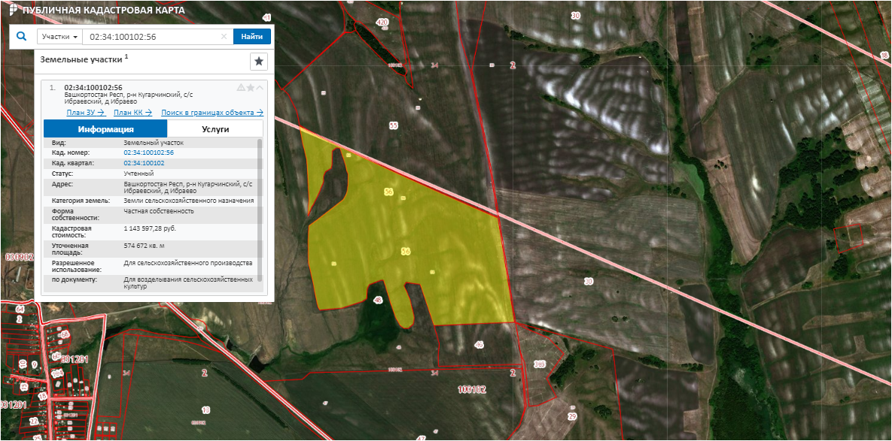Collapse the parcel result card
The image size is (892, 441).
click(260, 88)
